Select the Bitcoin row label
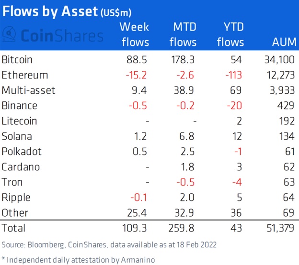This screenshot has height=265, width=299. (17, 60)
